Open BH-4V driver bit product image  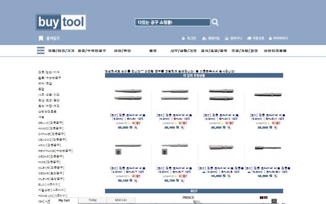click(175, 94)
